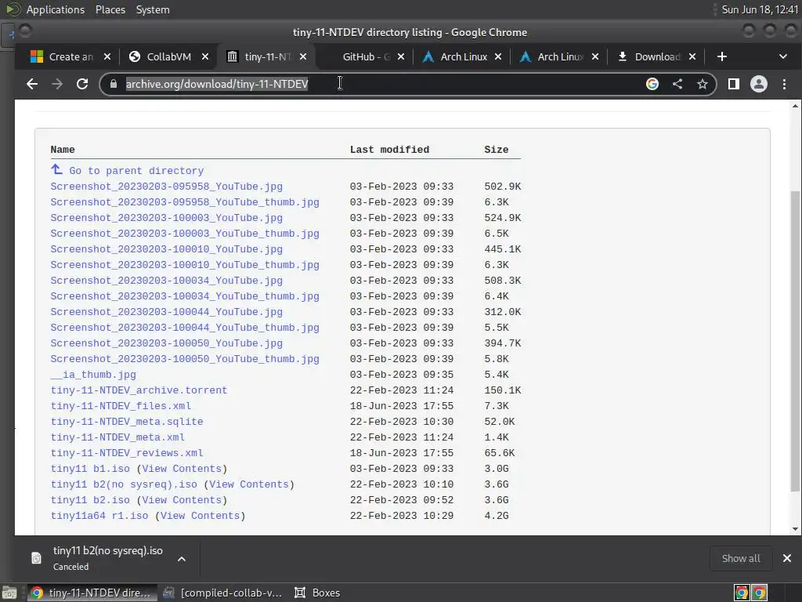Click the clock showing Sun Jun 18

click(x=760, y=9)
